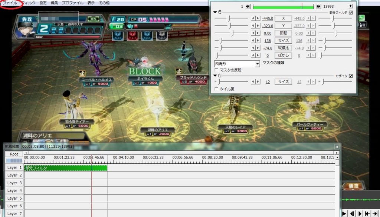Increase 縦横比 value with right arrow
The height and width of the screenshot is (217, 380).
[258, 48]
